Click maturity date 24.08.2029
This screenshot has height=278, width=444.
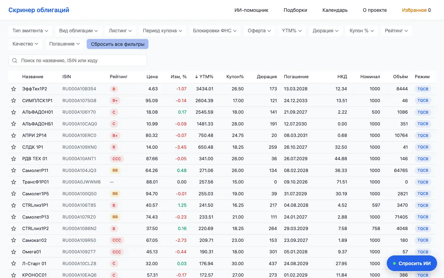296,263
